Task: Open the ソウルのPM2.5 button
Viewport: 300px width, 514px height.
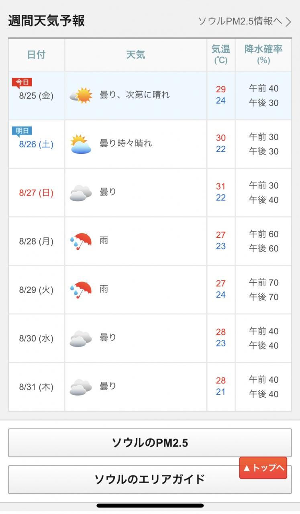Action: 150,443
